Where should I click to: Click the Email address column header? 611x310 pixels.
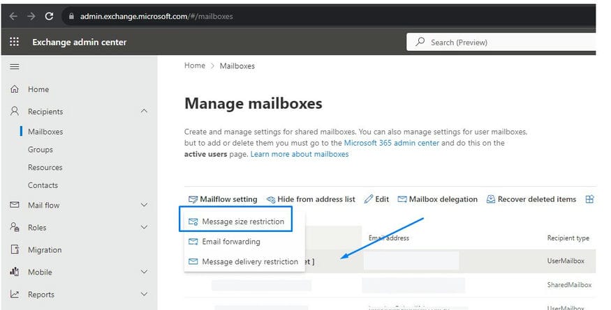(389, 238)
